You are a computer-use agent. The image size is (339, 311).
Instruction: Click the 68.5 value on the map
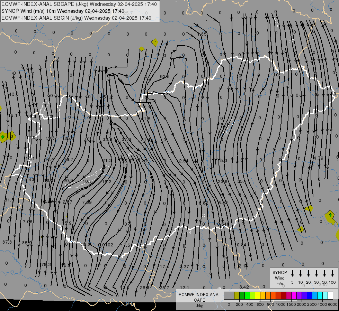(x=32, y=116)
